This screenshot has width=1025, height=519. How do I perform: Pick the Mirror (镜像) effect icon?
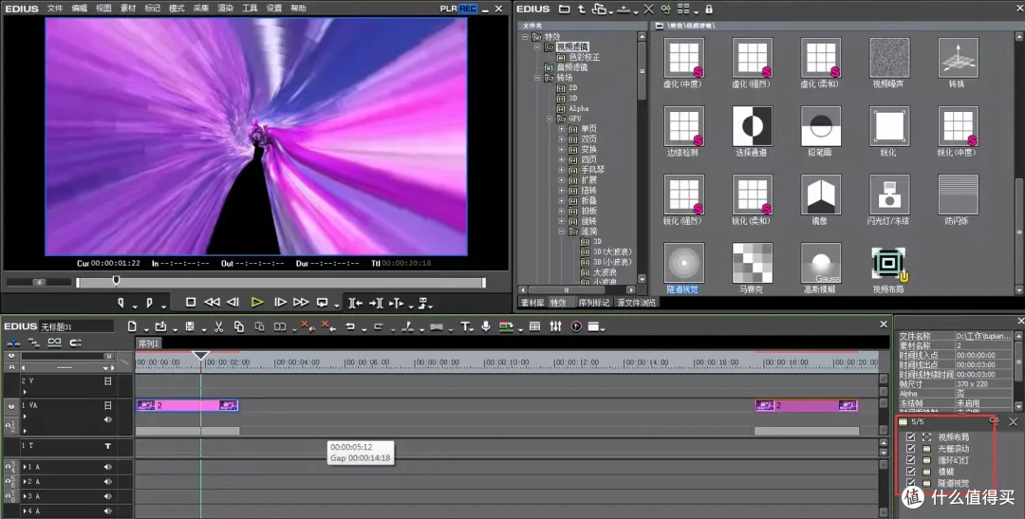pos(820,195)
